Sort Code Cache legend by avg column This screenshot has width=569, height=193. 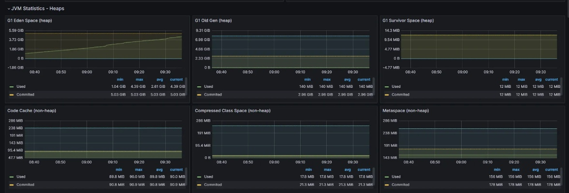[x=160, y=170]
